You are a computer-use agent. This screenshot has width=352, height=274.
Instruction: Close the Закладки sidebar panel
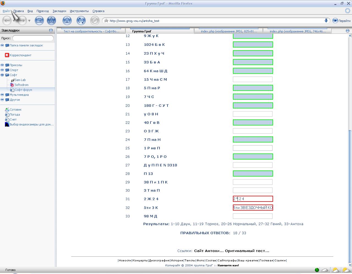pos(51,30)
